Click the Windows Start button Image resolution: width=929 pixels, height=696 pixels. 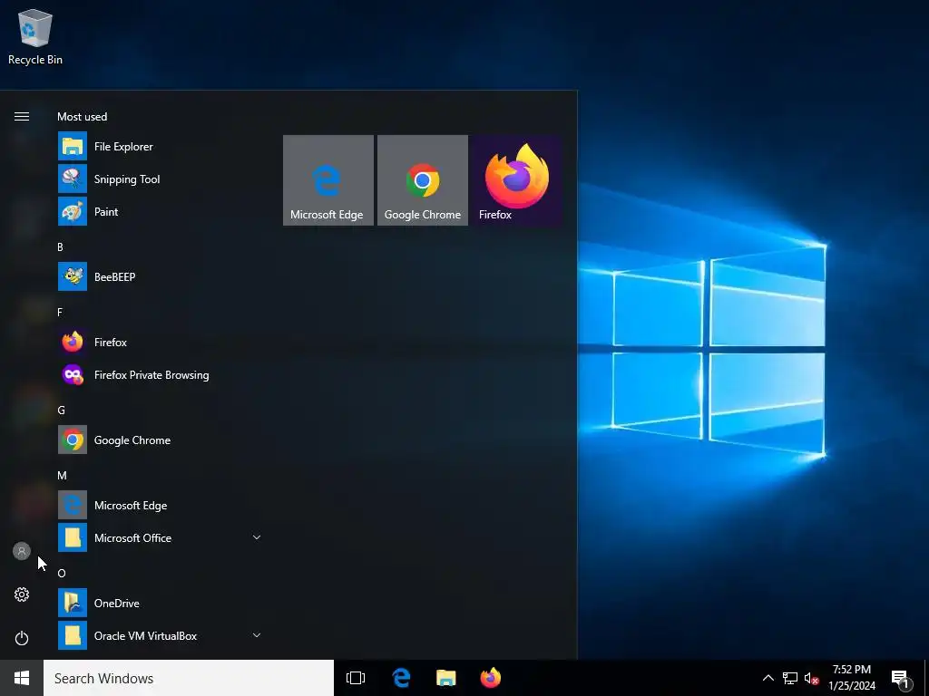click(22, 678)
